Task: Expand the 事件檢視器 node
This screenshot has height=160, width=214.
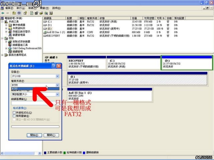Action: coord(6,25)
